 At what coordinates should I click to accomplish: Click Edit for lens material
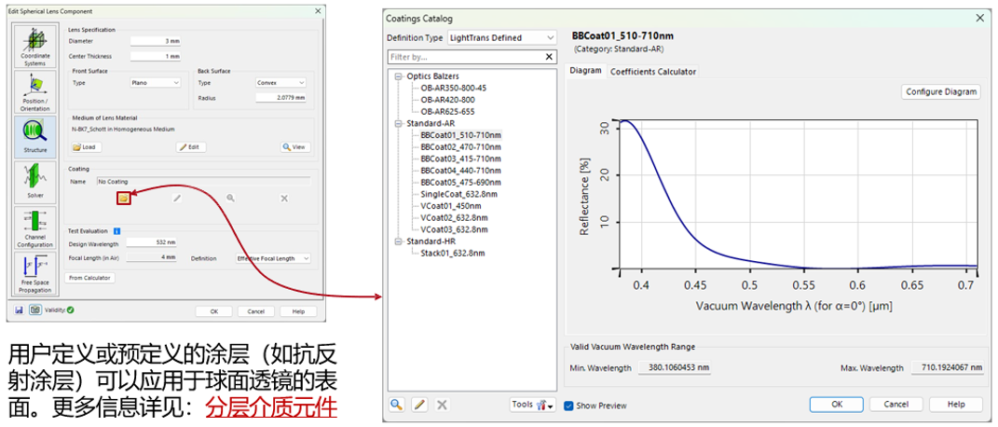(x=190, y=147)
